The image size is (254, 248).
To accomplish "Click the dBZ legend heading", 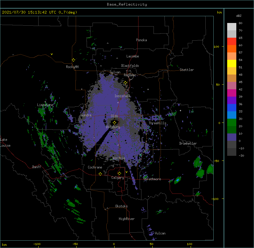I will coord(239,16).
